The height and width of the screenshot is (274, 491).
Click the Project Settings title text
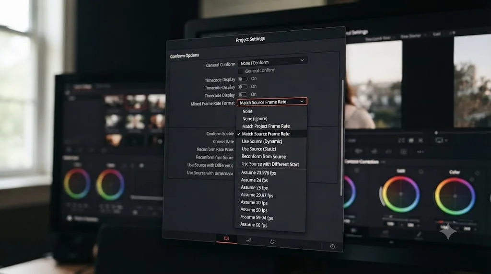[x=250, y=39]
